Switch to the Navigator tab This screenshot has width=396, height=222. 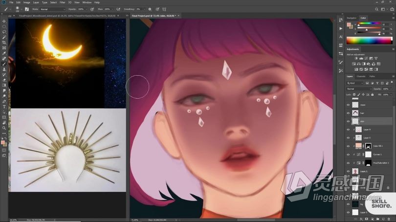pyautogui.click(x=352, y=18)
